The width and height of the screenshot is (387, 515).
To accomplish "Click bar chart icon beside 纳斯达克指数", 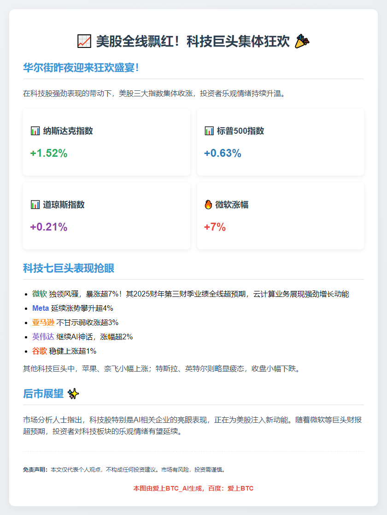I will point(35,131).
